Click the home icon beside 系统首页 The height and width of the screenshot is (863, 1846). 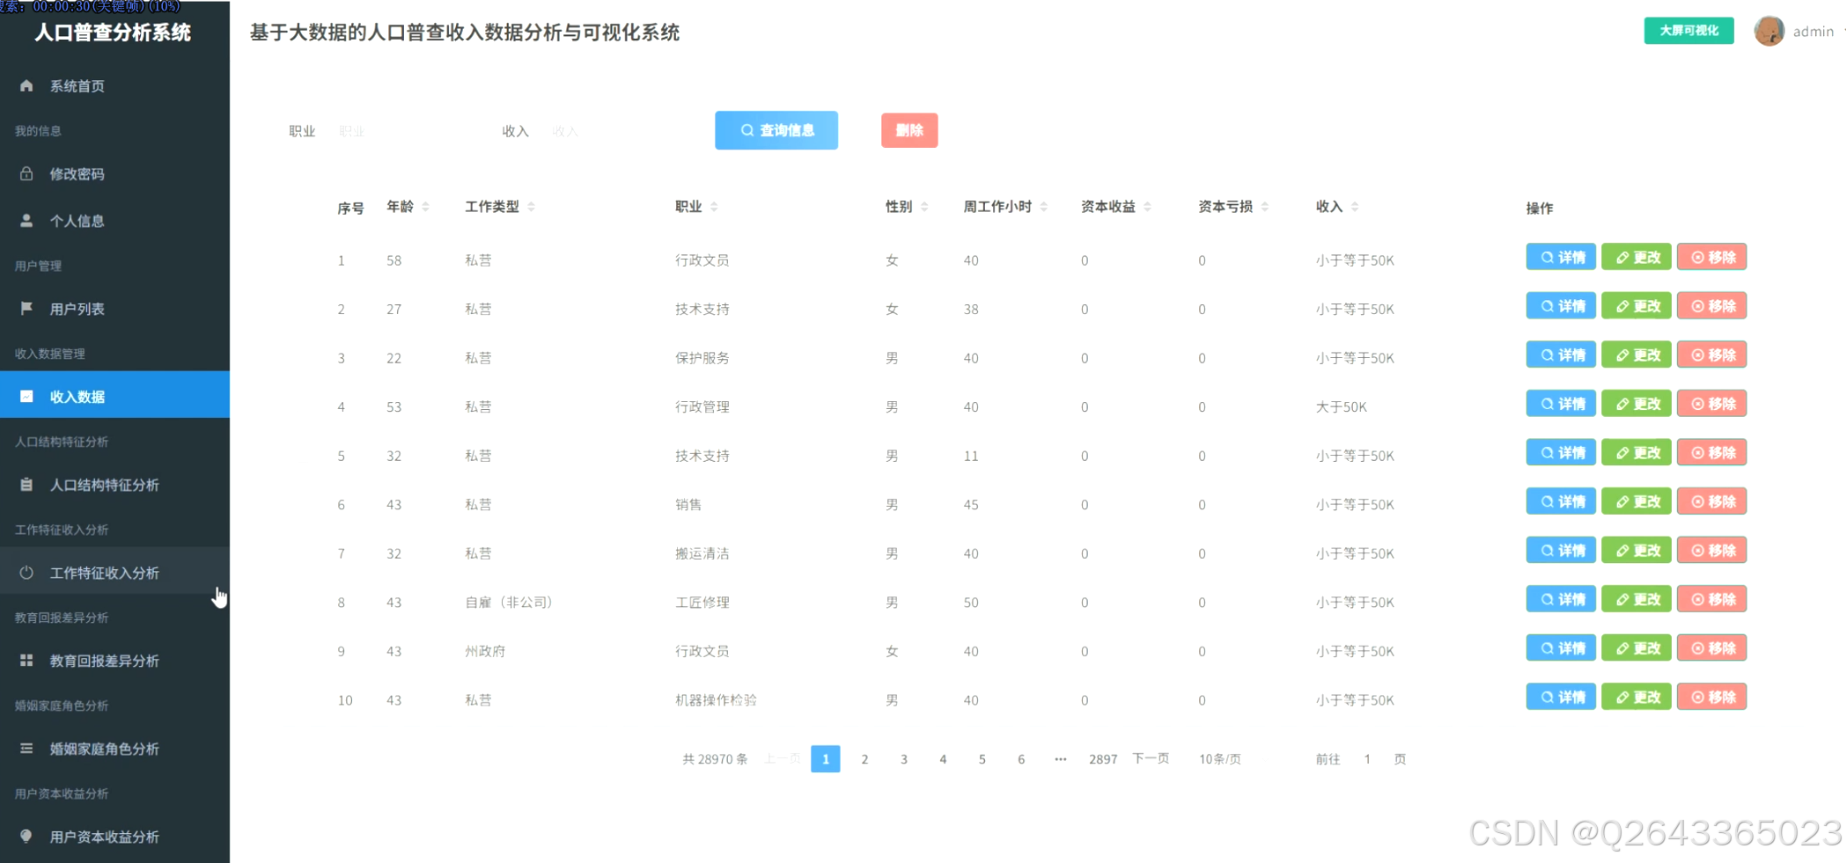pyautogui.click(x=26, y=85)
